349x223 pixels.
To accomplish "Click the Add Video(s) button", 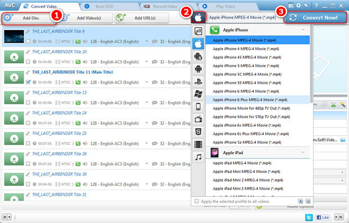I will click(x=87, y=18).
